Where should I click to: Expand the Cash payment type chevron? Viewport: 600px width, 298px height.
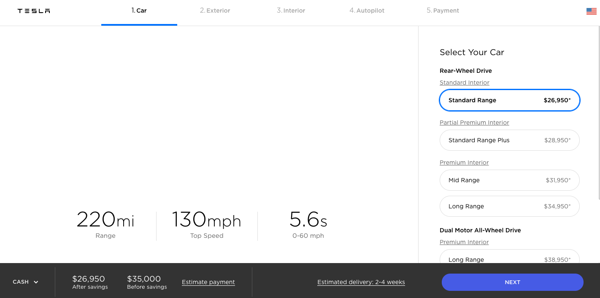(x=36, y=282)
